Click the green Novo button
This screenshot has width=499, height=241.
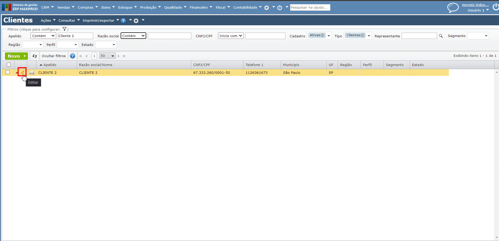click(14, 56)
